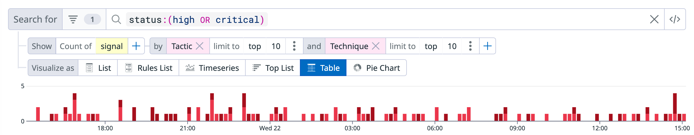This screenshot has height=135, width=694.
Task: Add another measure with plus button
Action: pos(136,46)
